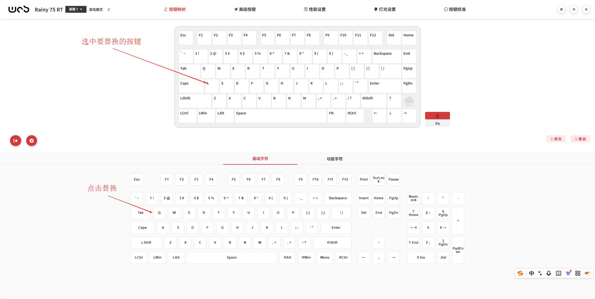The image size is (595, 299).
Task: Select Caps key on keyboard layout
Action: point(191,86)
